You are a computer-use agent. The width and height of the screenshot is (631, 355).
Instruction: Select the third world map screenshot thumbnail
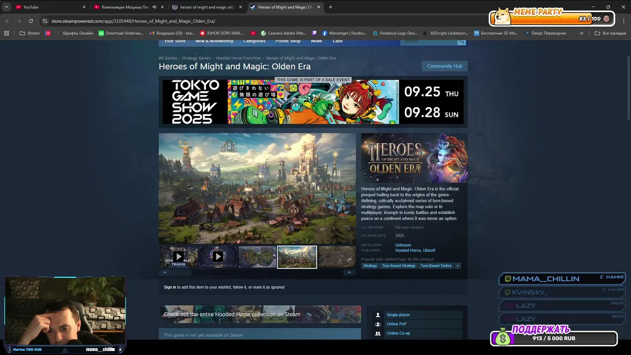coord(257,257)
